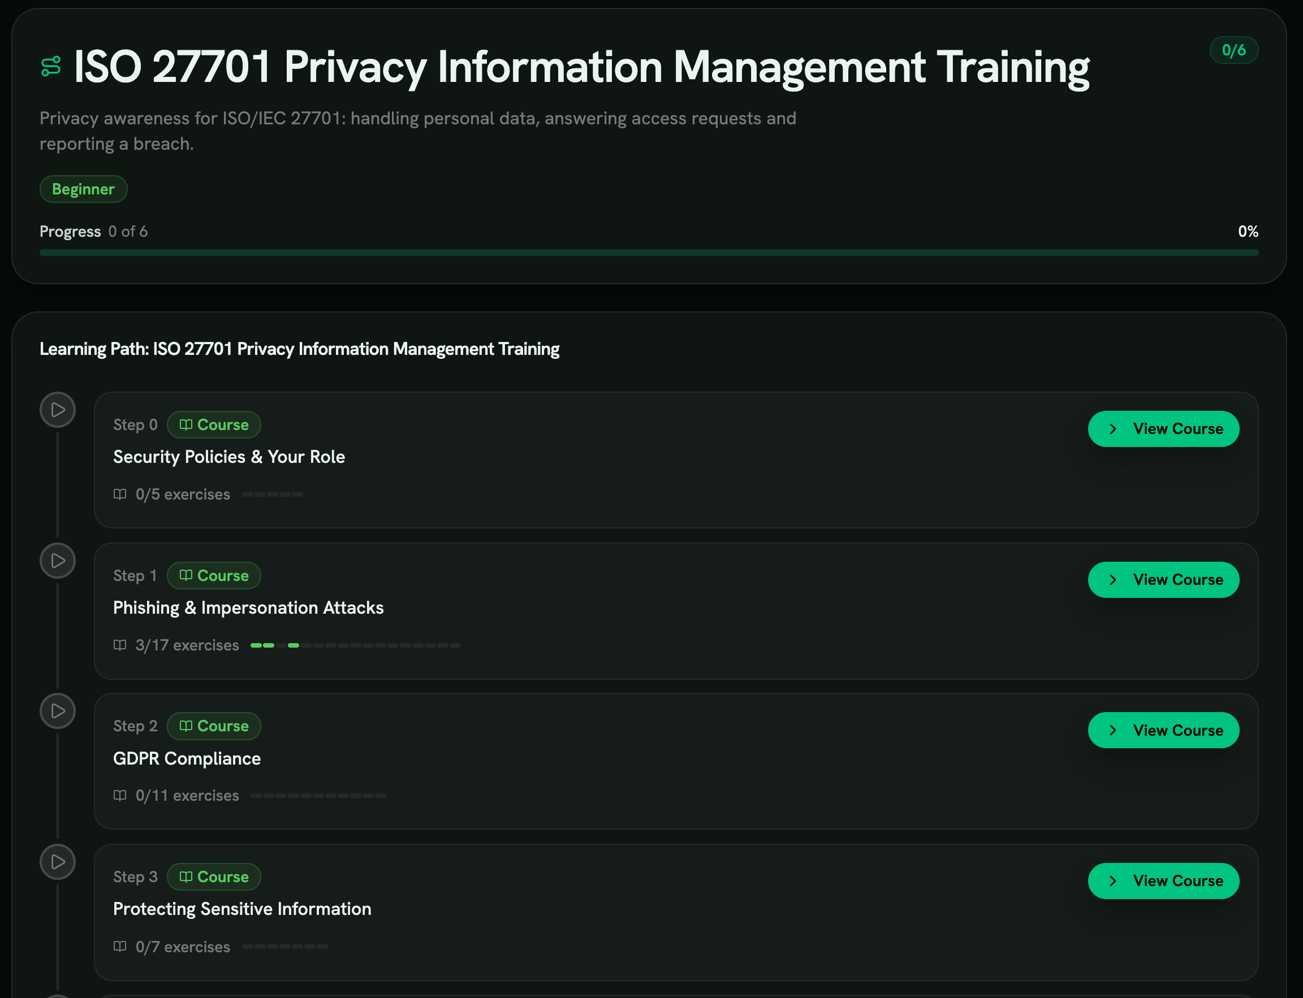Select the Security Policies & Your Role title
This screenshot has height=998, width=1303.
tap(229, 457)
